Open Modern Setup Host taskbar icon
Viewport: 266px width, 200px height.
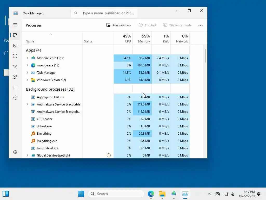coord(174,194)
